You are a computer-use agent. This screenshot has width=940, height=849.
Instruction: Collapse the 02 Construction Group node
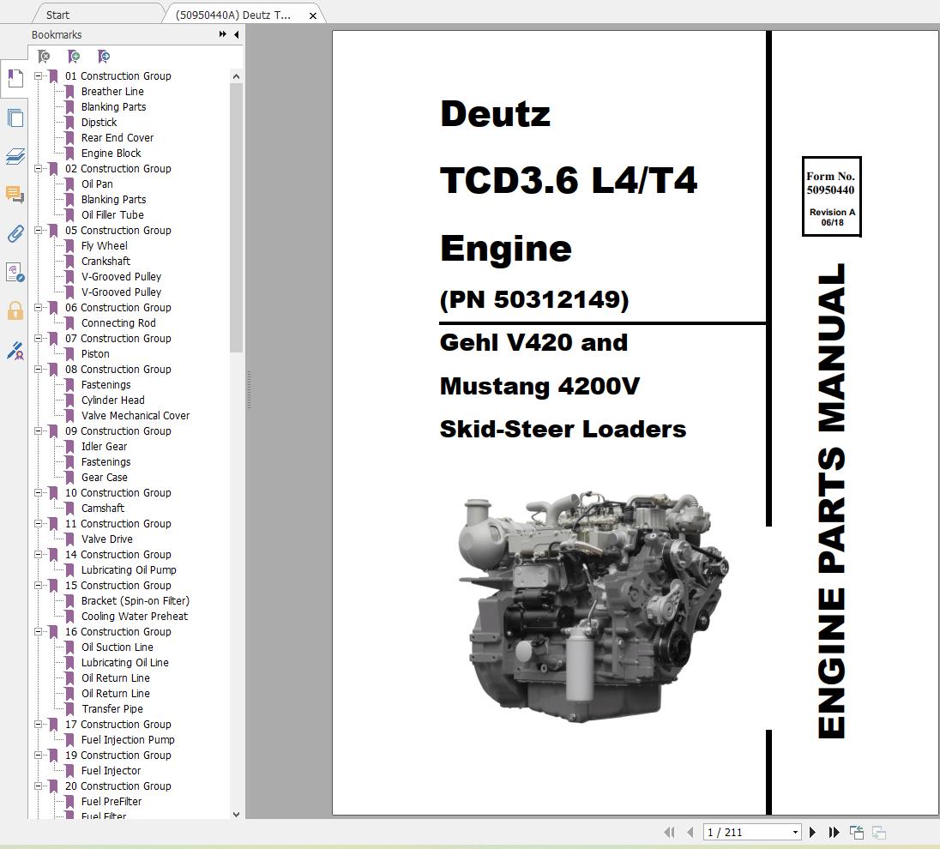tap(39, 168)
